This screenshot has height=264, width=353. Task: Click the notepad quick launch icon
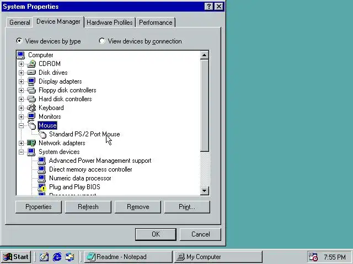44,257
